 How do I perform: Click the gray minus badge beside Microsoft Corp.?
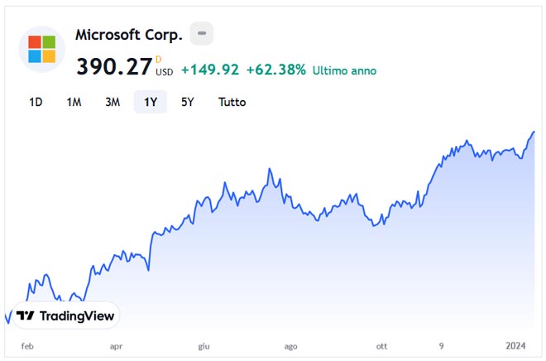(202, 34)
